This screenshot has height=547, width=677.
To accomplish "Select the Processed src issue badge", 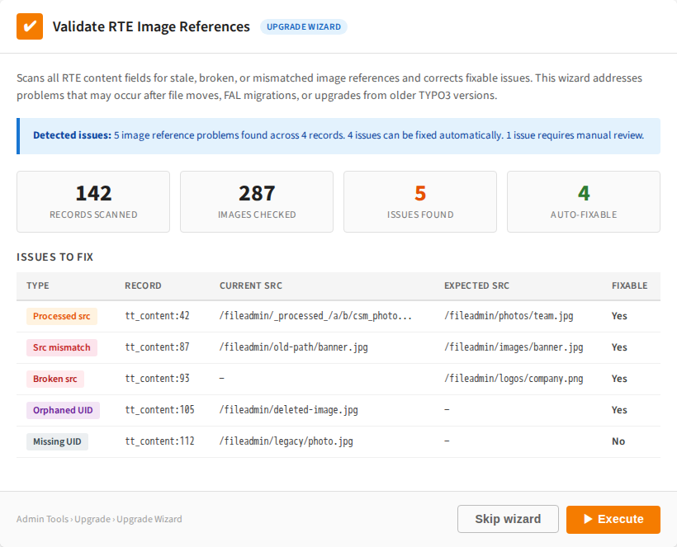I will pos(61,316).
